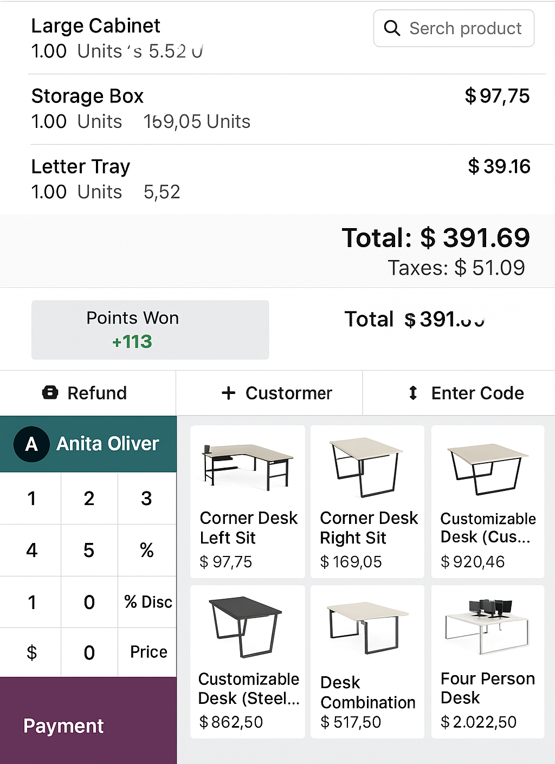The image size is (555, 764).
Task: Click the Points Won panel
Action: [x=150, y=329]
